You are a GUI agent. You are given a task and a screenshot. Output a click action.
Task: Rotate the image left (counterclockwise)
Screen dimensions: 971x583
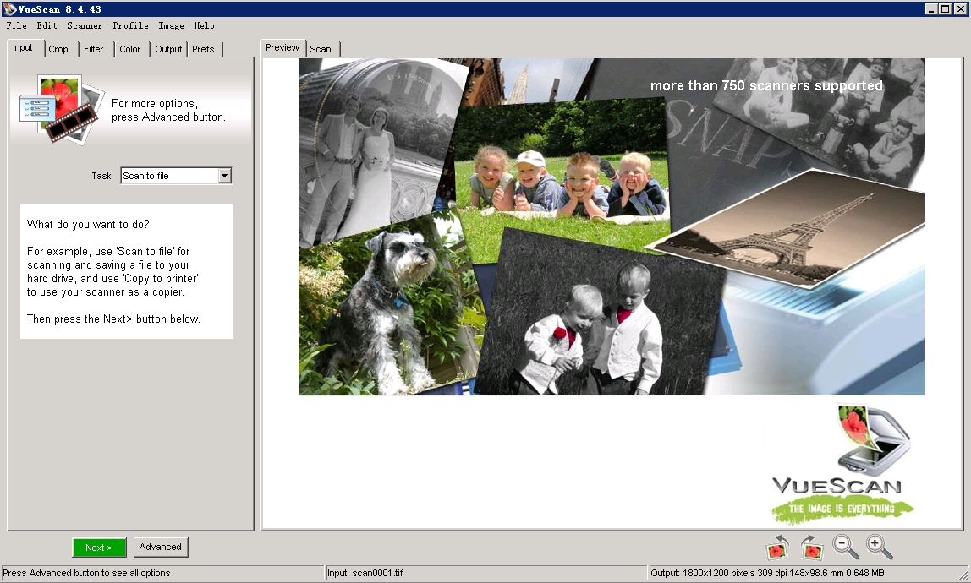coord(776,548)
